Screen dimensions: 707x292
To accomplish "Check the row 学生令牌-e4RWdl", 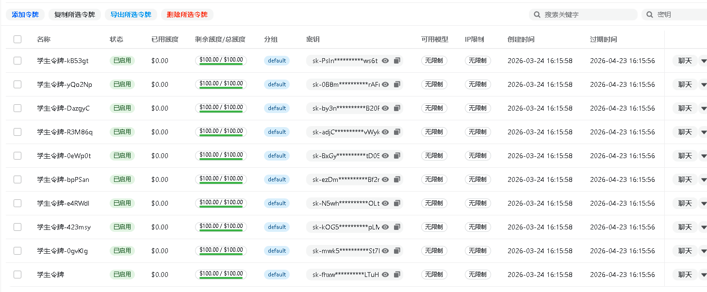I will point(17,203).
